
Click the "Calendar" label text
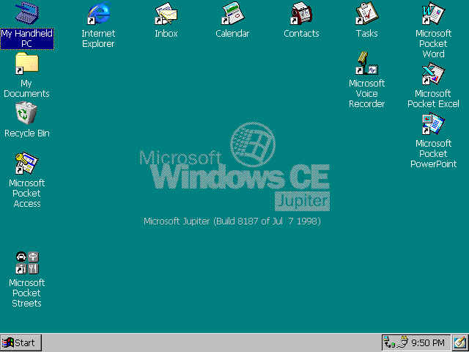[x=232, y=34]
